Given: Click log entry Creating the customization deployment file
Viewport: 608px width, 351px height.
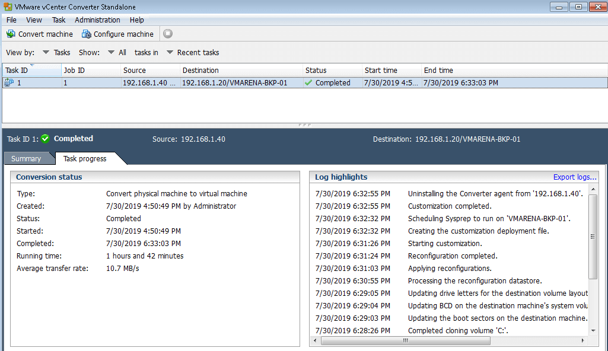Looking at the screenshot, I should point(479,231).
